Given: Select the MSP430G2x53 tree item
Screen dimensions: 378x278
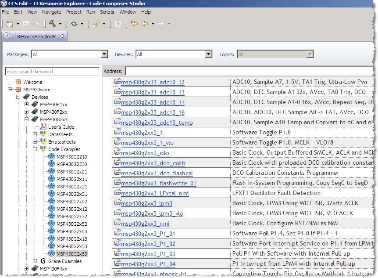Looking at the screenshot, I should click(72, 254).
